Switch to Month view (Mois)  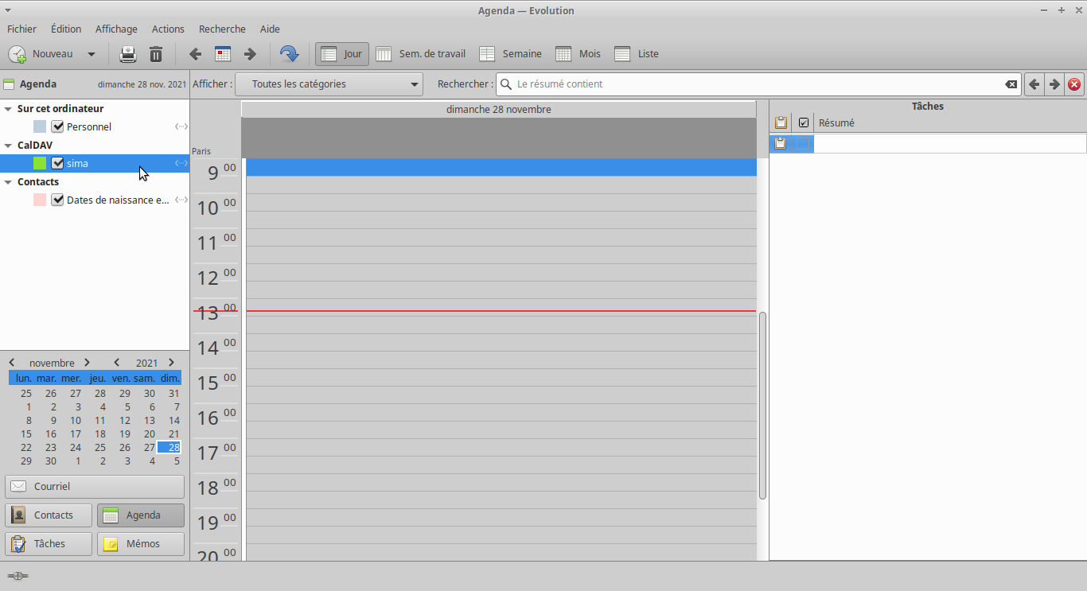578,54
